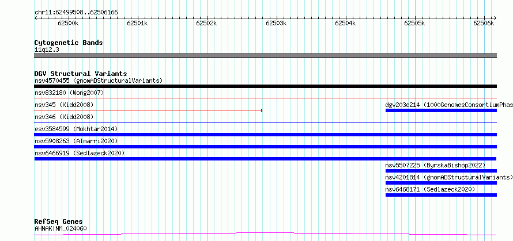Select the blue nsv6468171 variant bar
Image resolution: width=513 pixels, height=241 pixels.
click(441, 195)
